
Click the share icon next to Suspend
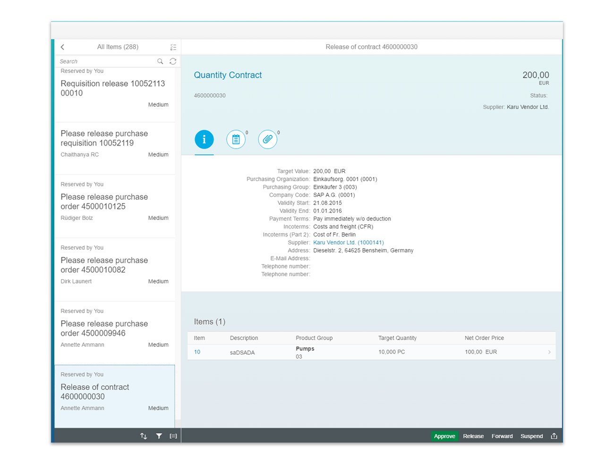(554, 436)
